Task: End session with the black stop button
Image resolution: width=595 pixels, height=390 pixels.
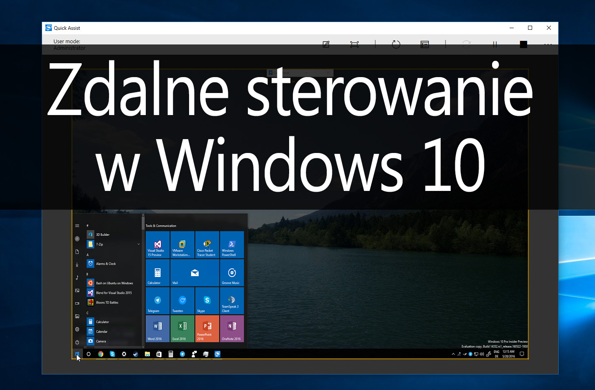Action: coord(524,44)
